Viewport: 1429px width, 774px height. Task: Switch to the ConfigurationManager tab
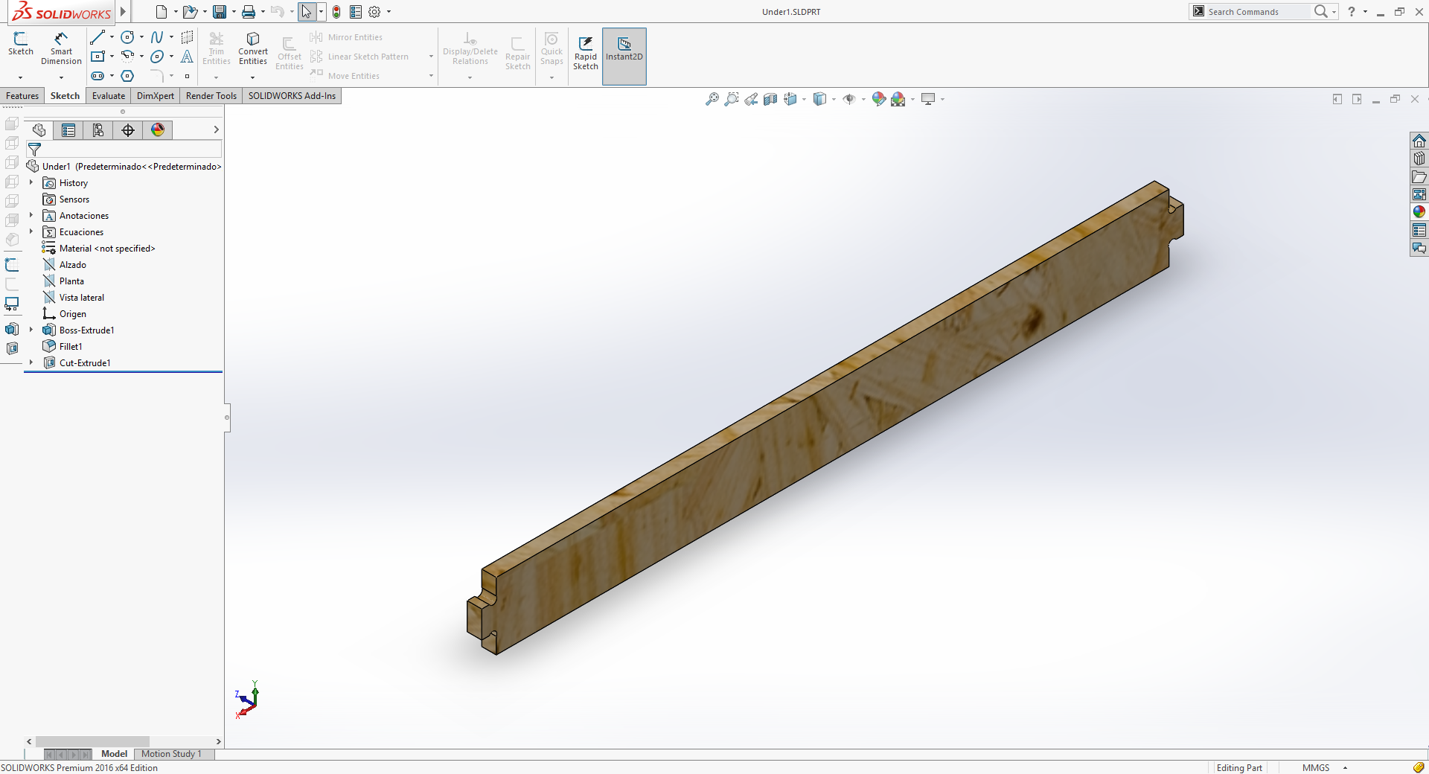(x=98, y=130)
